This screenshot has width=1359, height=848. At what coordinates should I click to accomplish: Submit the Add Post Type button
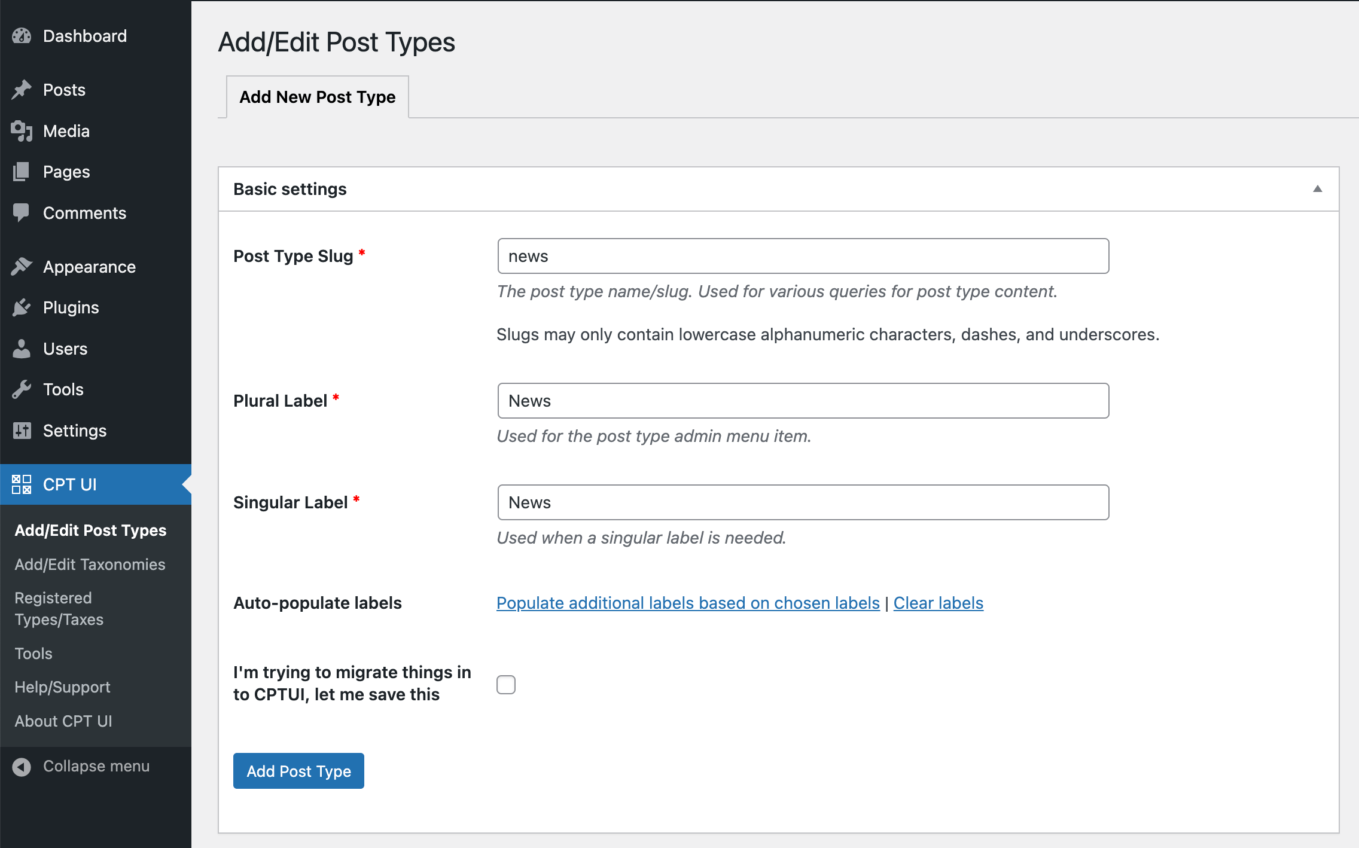click(298, 771)
